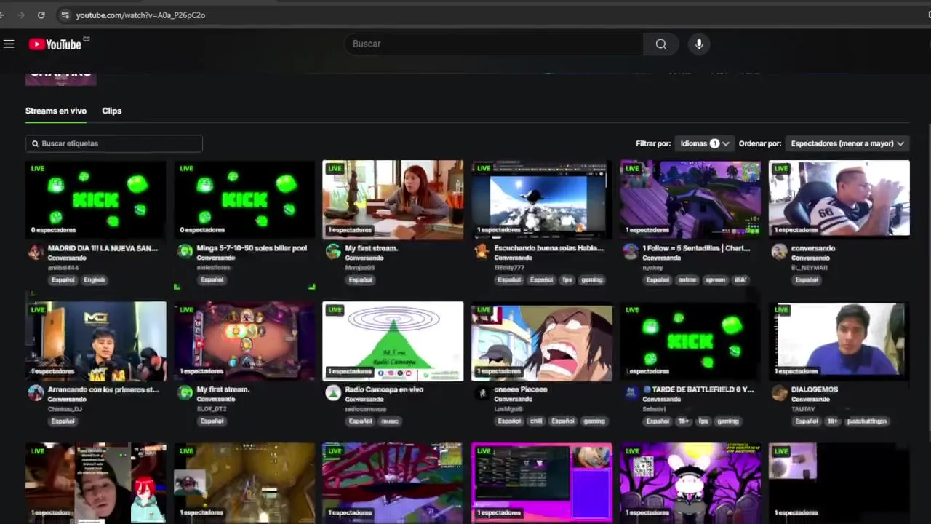View site information icon in address bar
931x524 pixels.
point(65,15)
